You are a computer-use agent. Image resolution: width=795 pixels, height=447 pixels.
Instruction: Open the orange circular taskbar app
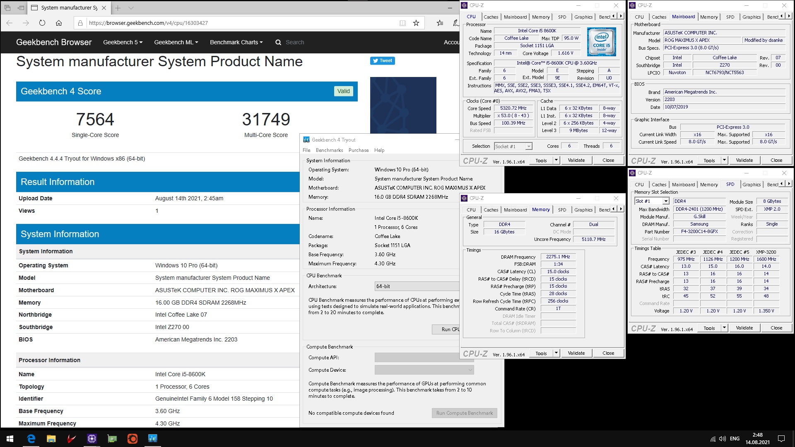pos(132,438)
